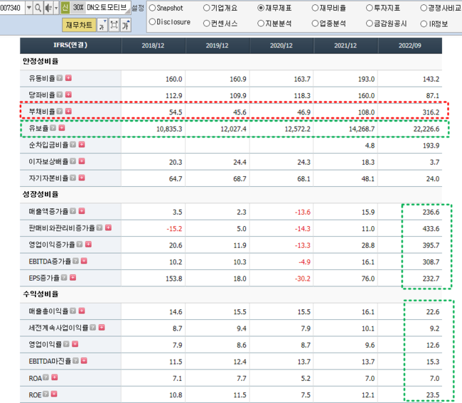
Task: Select the Snapshot radio option
Action: [152, 8]
